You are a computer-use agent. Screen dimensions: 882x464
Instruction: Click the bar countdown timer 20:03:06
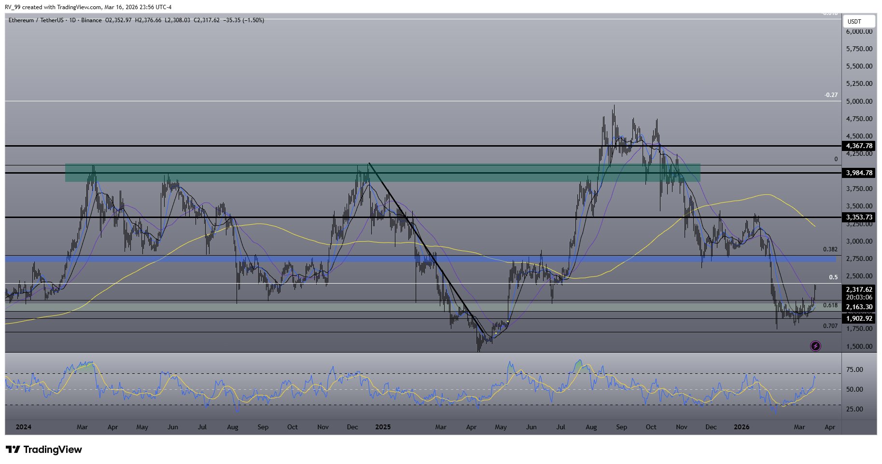point(859,298)
